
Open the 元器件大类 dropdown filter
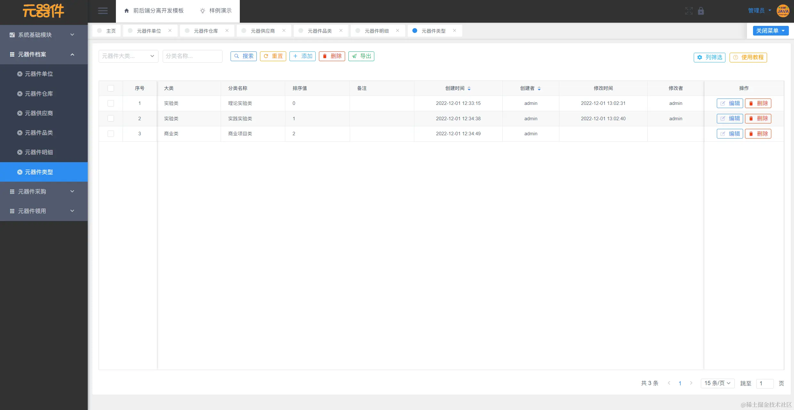[x=128, y=56]
